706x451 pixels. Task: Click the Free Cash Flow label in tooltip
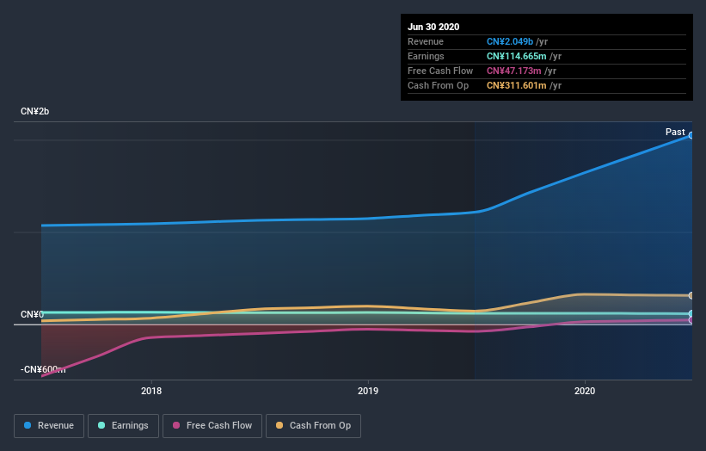[440, 71]
